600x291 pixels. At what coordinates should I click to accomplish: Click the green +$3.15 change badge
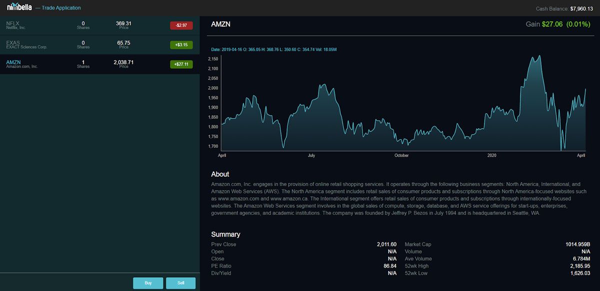coord(181,45)
